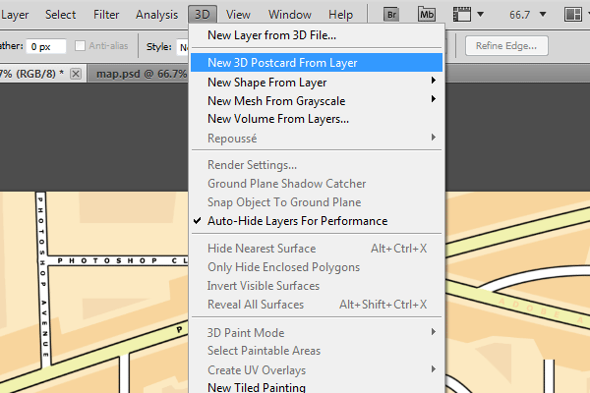The height and width of the screenshot is (393, 590).
Task: Select Select Paintable Areas entry
Action: [317, 351]
